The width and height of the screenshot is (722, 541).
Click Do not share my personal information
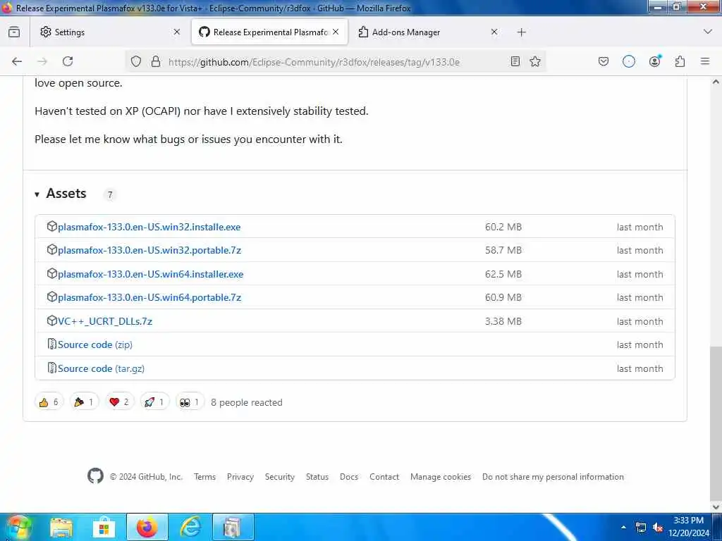[553, 477]
